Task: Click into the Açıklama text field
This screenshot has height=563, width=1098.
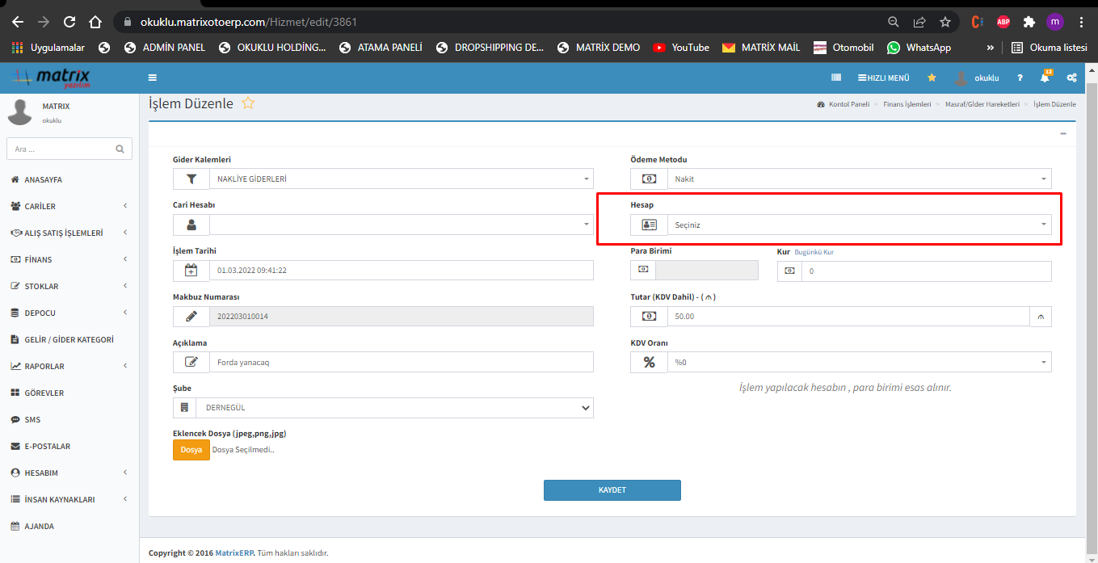Action: (x=401, y=363)
